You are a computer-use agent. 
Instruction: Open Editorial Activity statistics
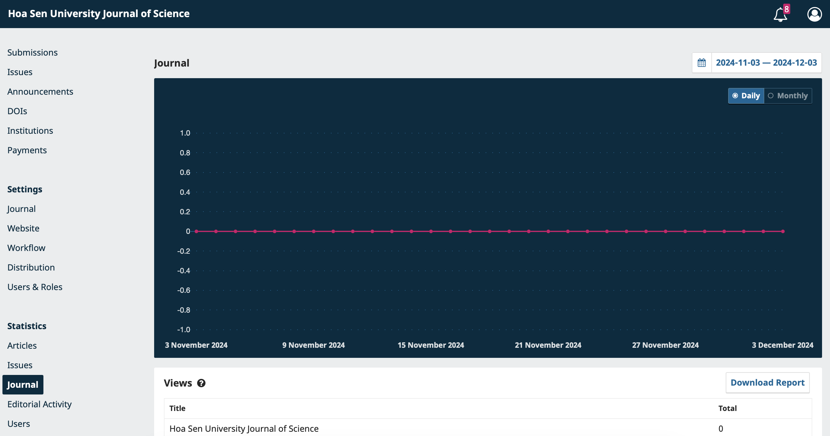[x=39, y=404]
